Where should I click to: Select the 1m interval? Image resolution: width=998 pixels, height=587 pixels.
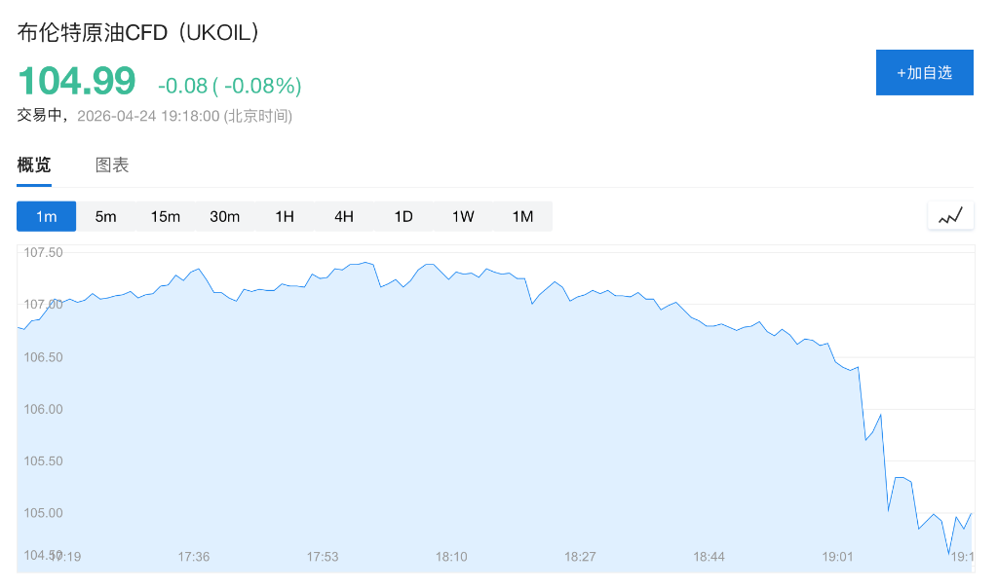(46, 216)
